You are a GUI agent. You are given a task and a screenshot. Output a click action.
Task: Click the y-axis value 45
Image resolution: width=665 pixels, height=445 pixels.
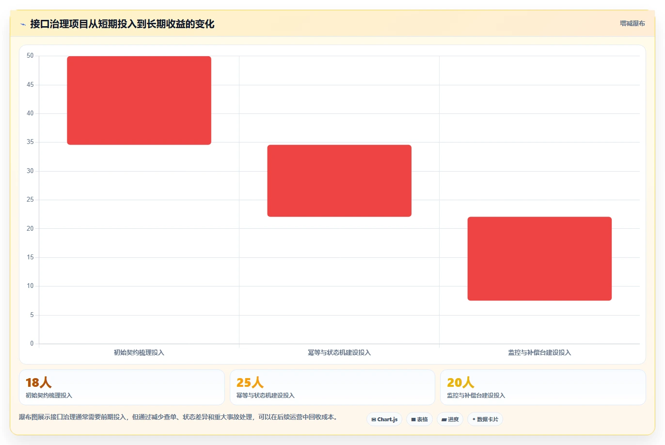coord(30,85)
